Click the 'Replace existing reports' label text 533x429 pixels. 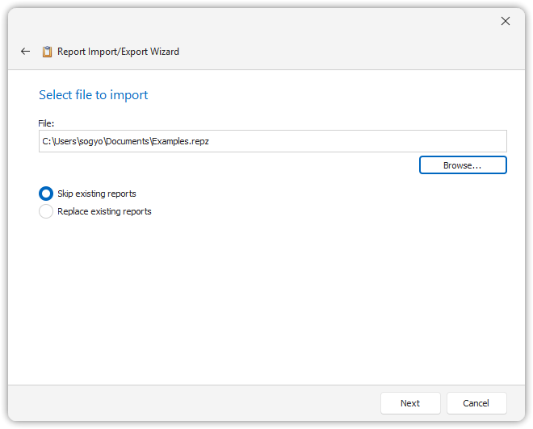pos(104,211)
